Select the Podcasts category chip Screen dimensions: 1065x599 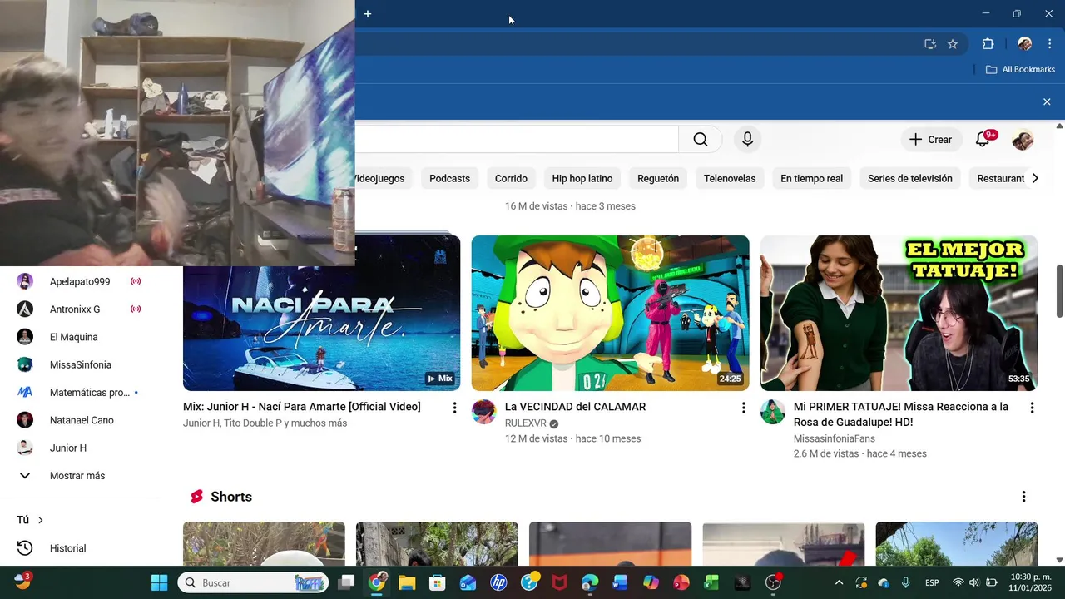coord(449,178)
